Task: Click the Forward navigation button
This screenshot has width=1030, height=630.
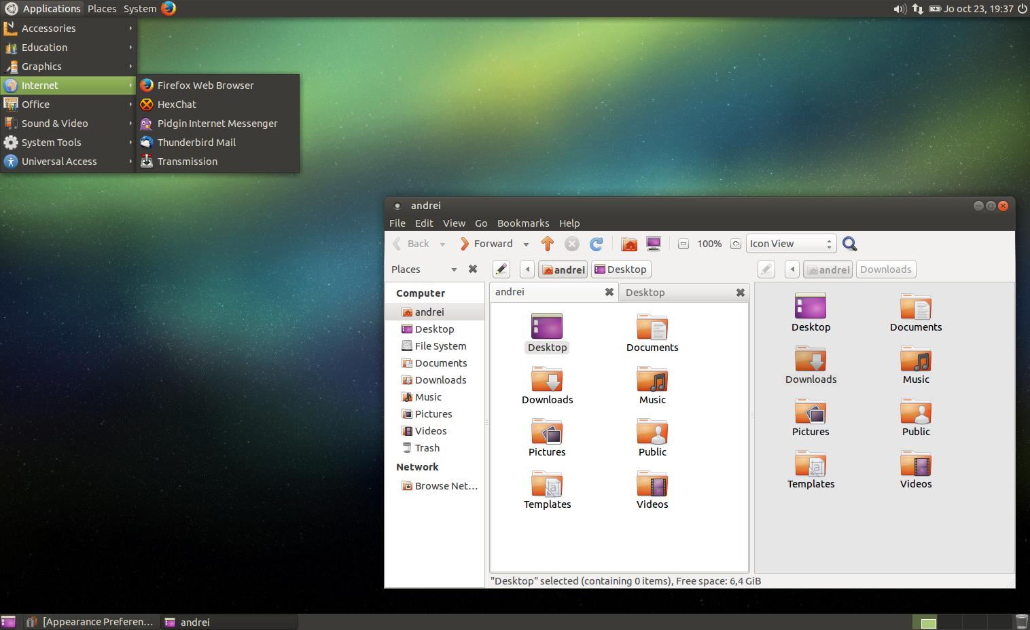Action: (x=486, y=244)
